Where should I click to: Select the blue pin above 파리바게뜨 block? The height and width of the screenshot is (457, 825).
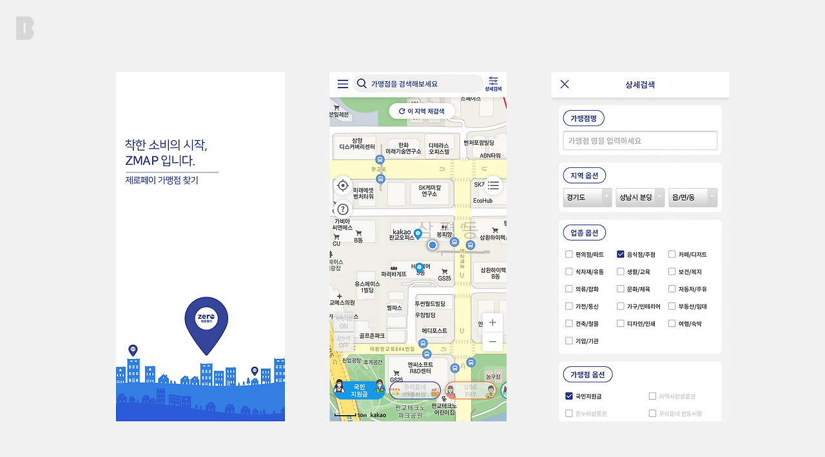(x=420, y=267)
